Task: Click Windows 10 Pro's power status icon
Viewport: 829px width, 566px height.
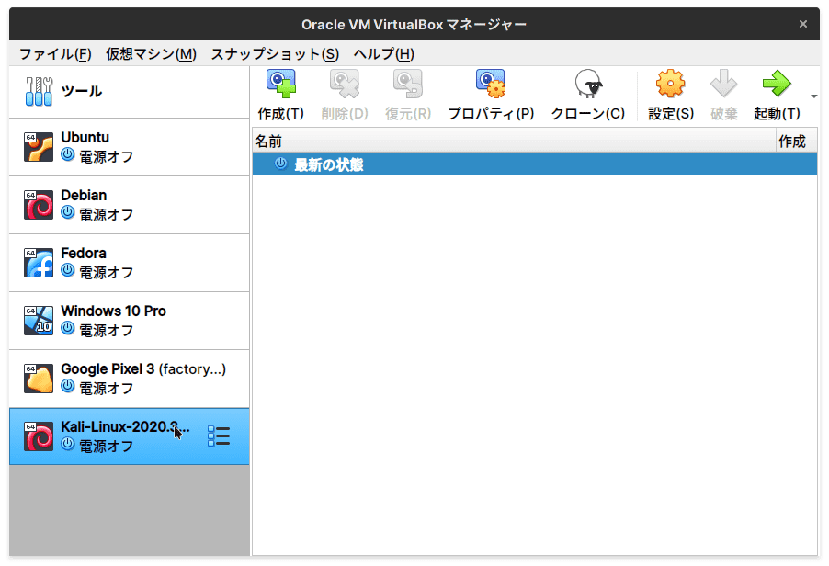Action: point(68,328)
